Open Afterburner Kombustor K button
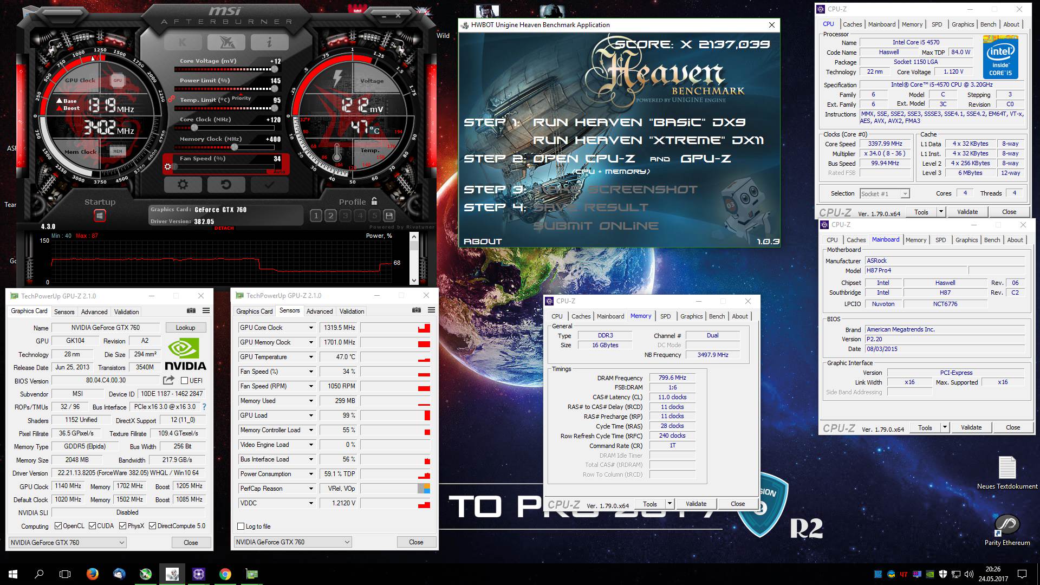This screenshot has width=1040, height=585. [x=183, y=42]
